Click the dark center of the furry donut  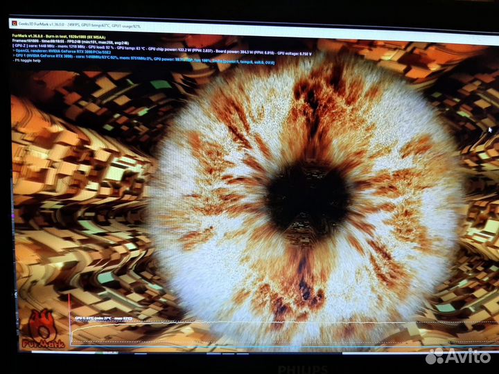click(x=307, y=197)
